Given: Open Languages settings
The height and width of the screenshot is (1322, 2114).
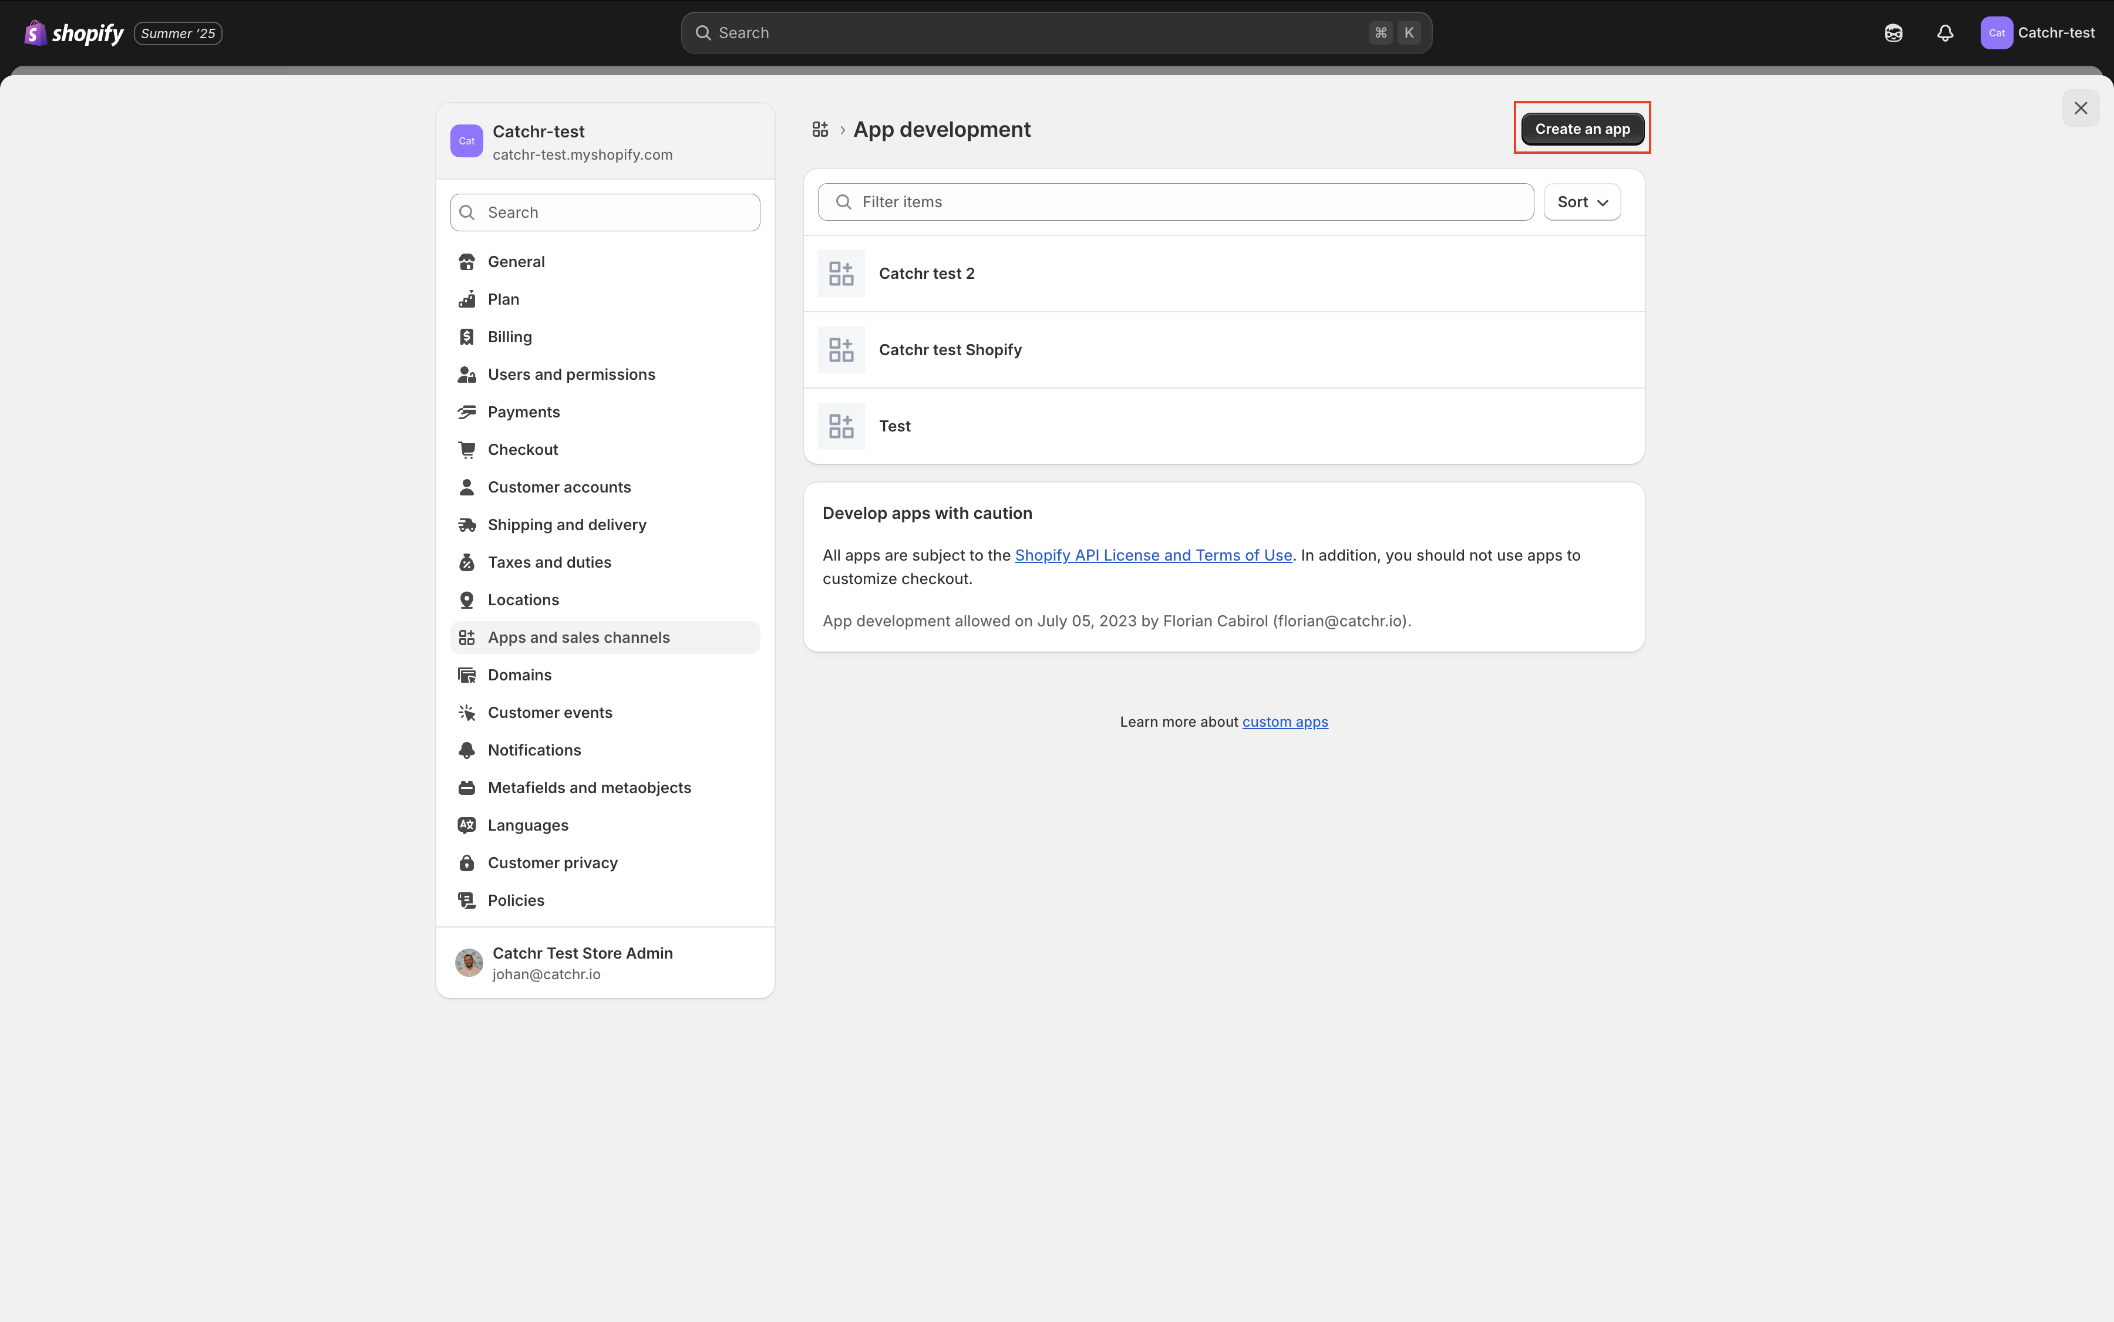Looking at the screenshot, I should (x=604, y=825).
